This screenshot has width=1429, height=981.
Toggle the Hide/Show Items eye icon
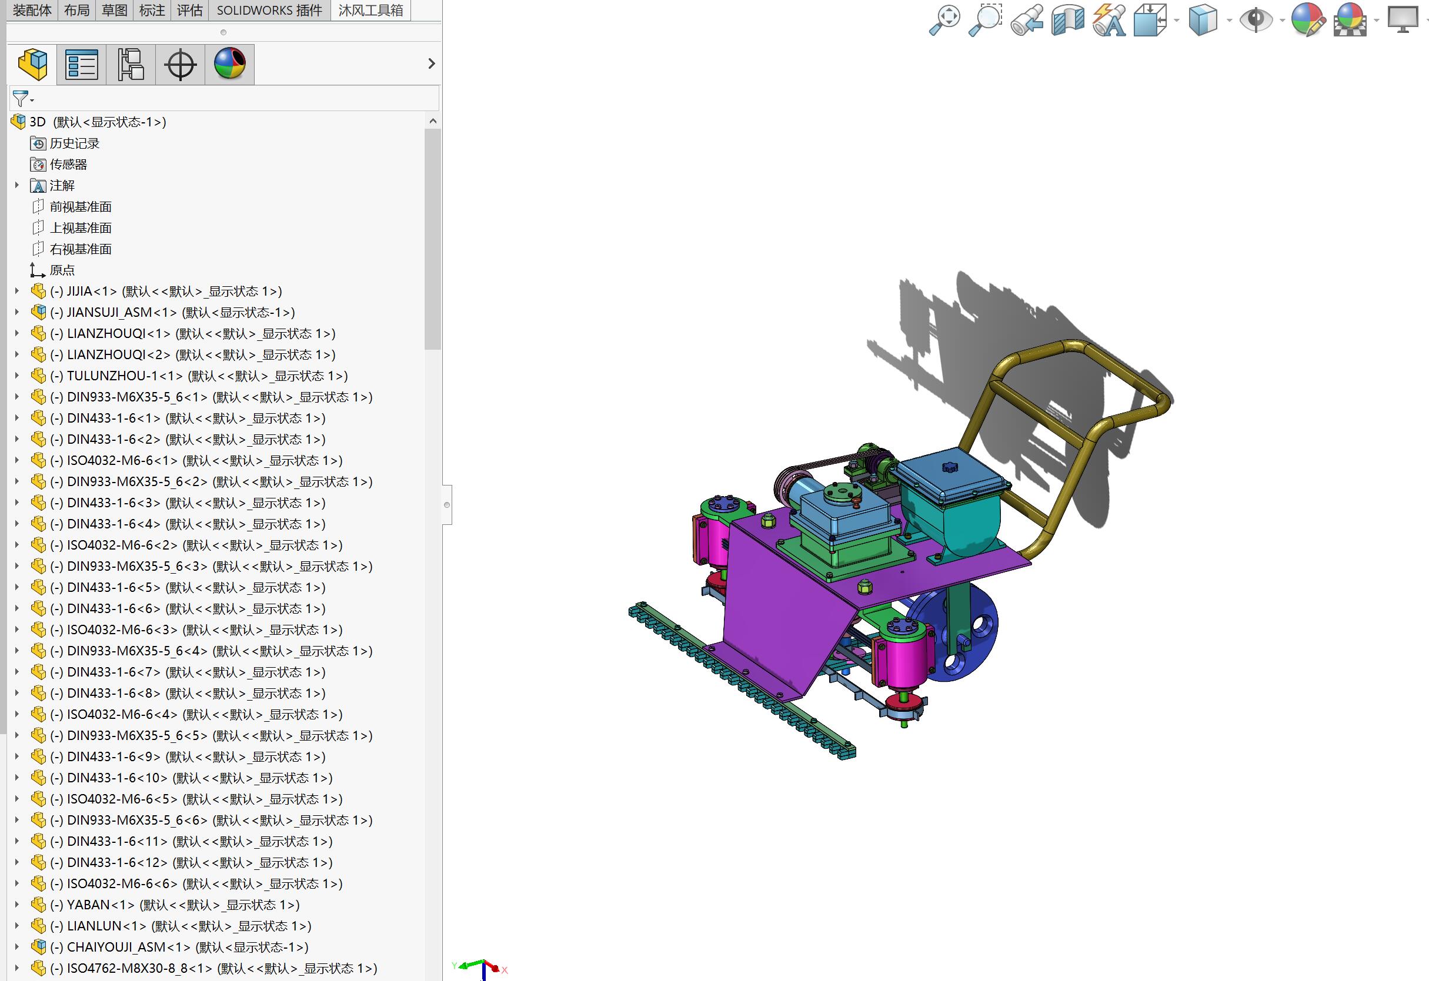(1255, 21)
